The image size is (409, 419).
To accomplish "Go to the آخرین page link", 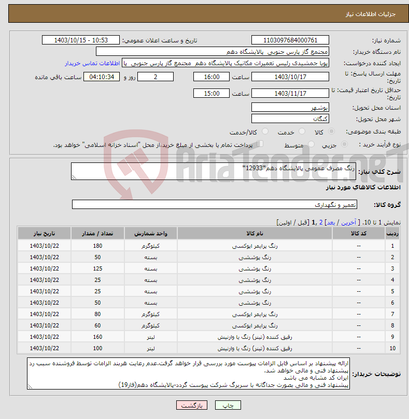I will click(x=348, y=222).
